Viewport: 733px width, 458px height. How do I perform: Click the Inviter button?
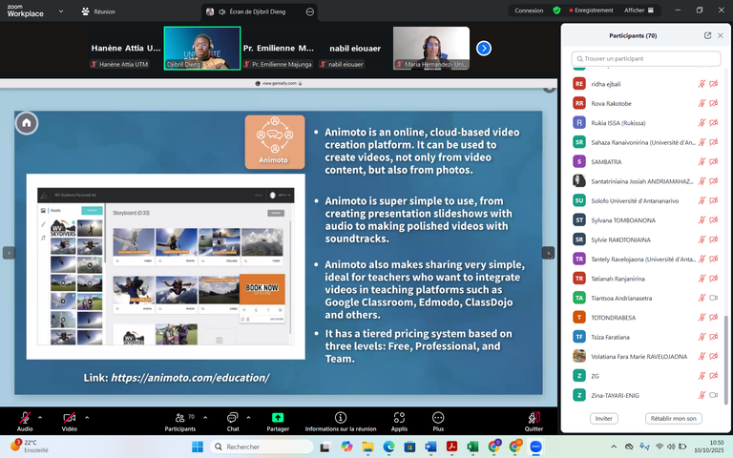point(603,418)
